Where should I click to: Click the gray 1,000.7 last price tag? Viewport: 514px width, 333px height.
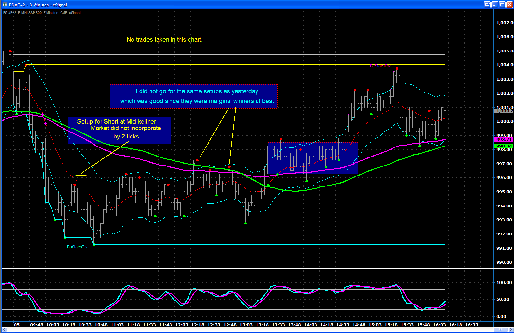coord(504,111)
